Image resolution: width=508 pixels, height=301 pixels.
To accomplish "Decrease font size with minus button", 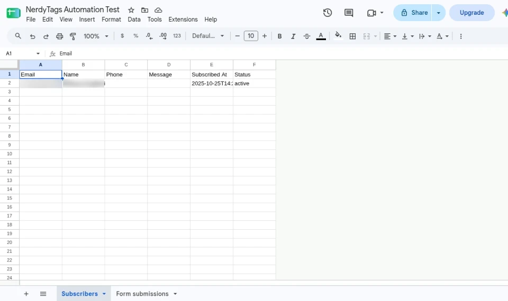I will point(237,36).
